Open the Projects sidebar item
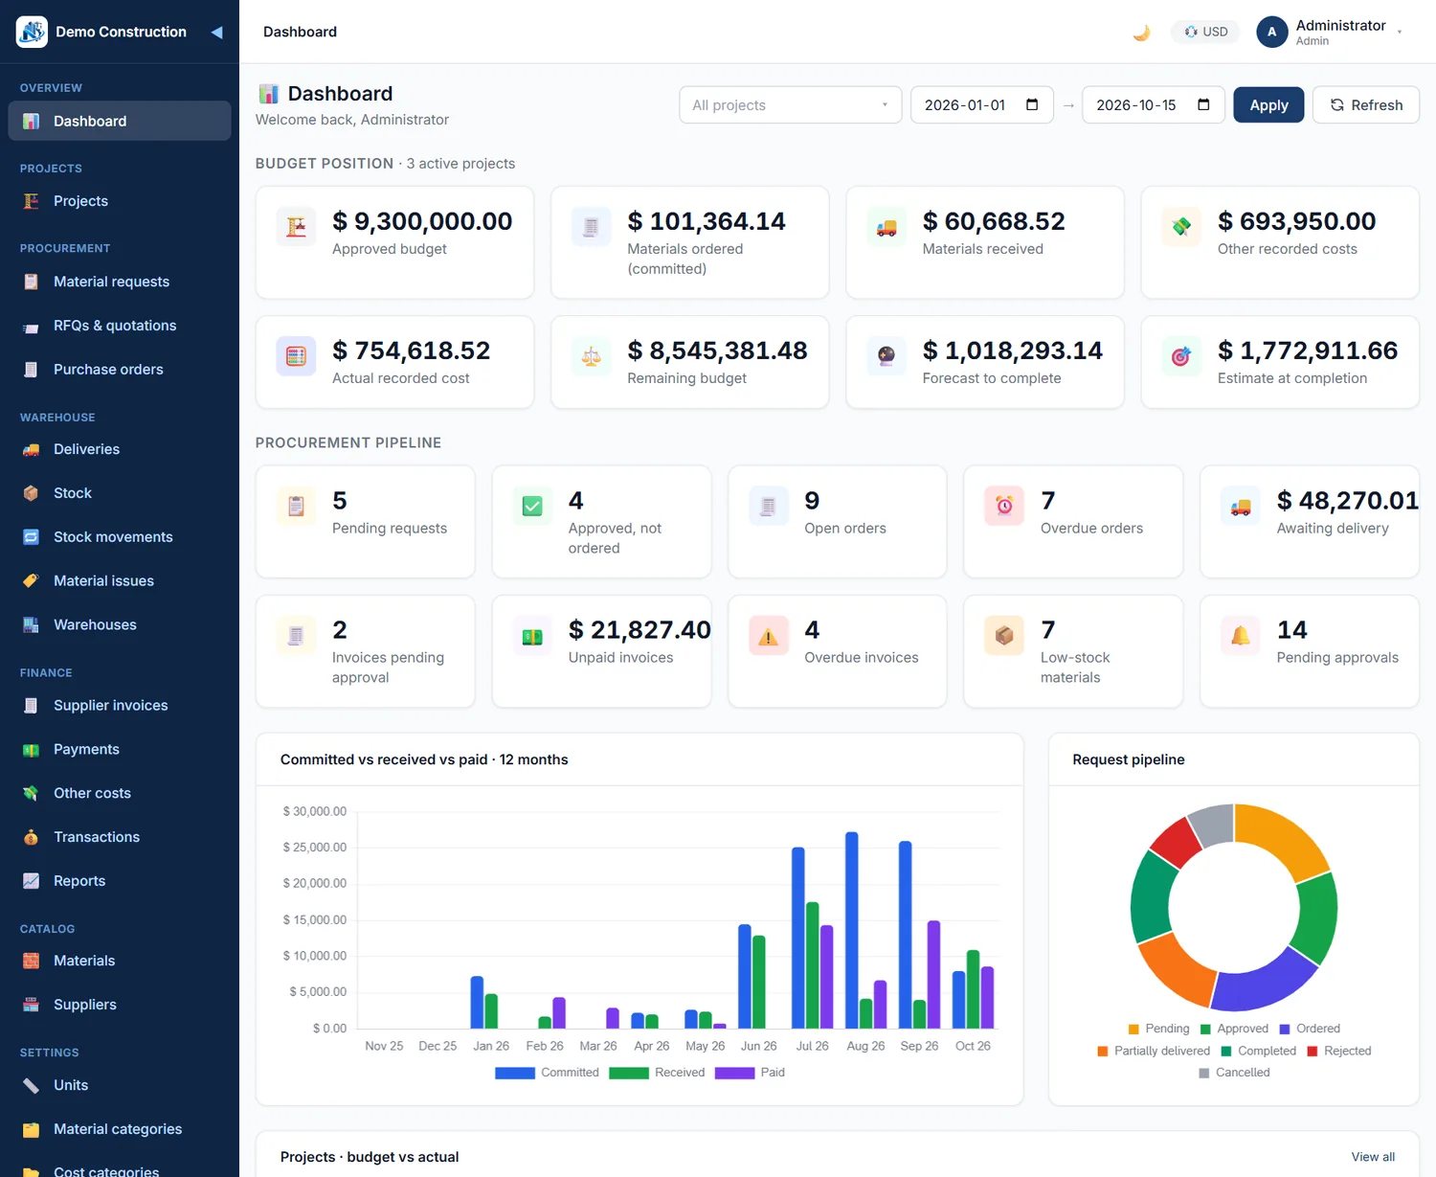Viewport: 1436px width, 1177px height. point(120,201)
